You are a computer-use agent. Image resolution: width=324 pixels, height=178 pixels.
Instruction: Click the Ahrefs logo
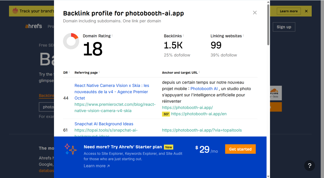pyautogui.click(x=34, y=26)
